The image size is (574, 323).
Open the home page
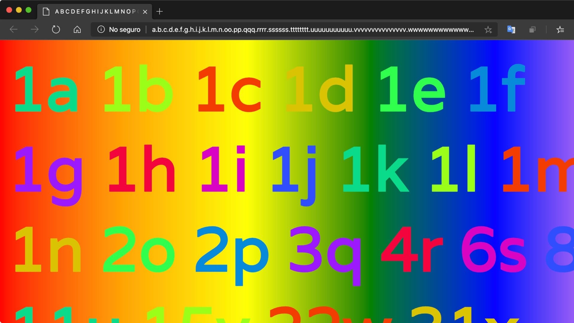(77, 29)
